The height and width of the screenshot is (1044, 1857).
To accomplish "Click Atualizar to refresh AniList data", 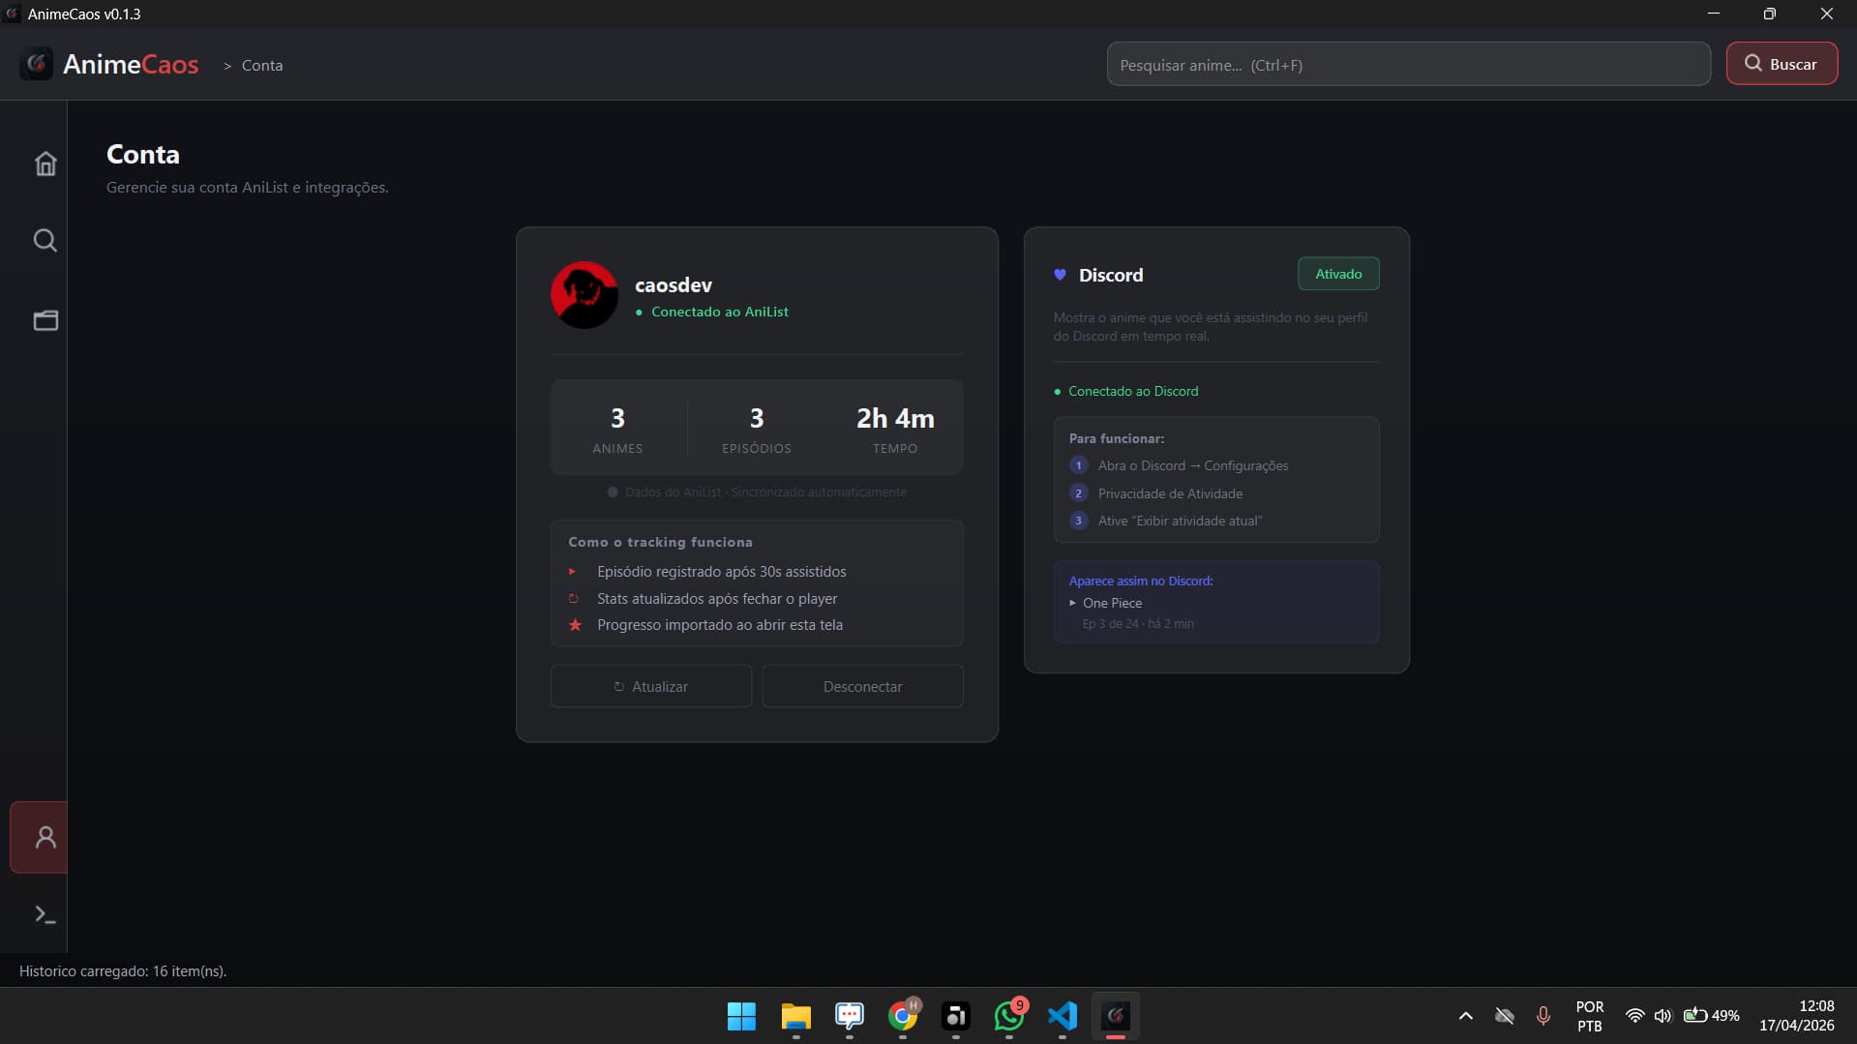I will point(650,685).
